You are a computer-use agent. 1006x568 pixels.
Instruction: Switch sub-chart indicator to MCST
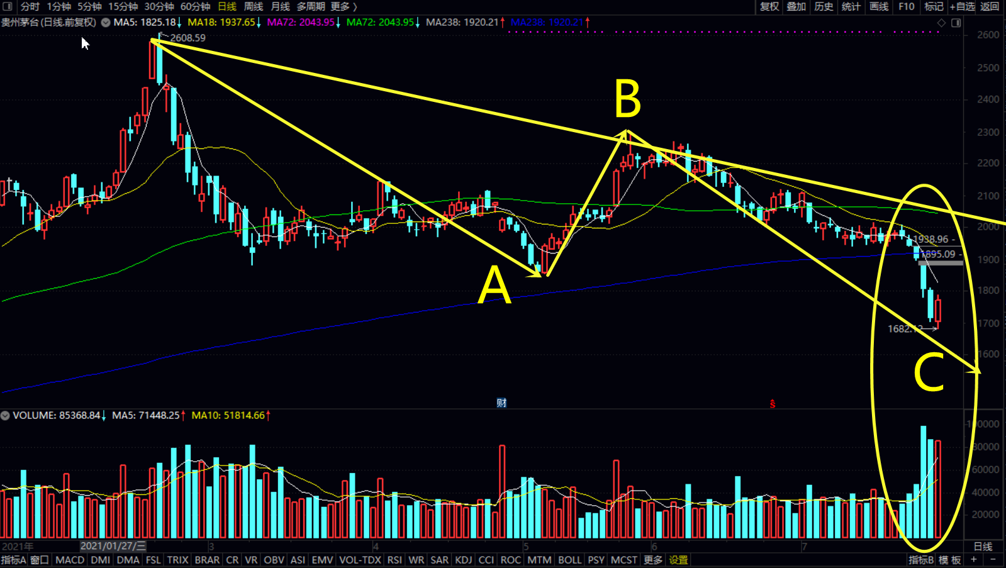[x=624, y=560]
